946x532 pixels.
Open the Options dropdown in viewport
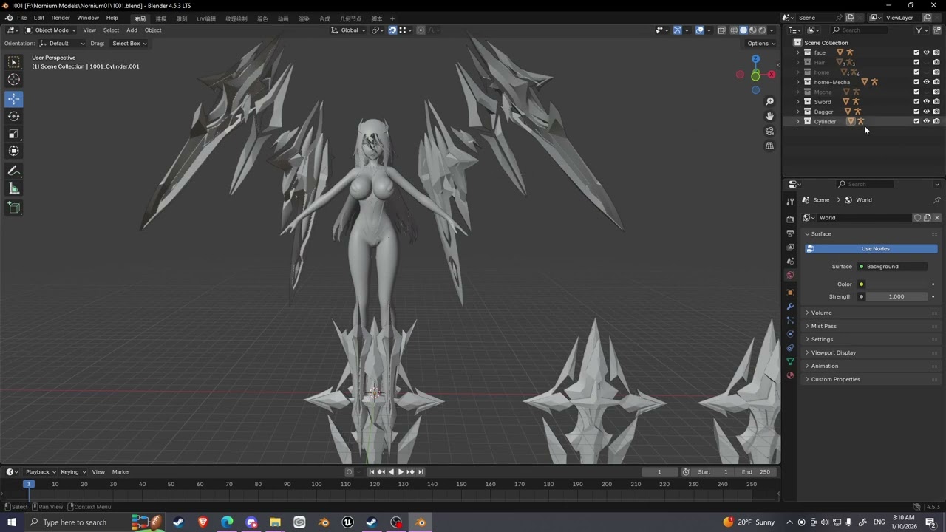click(x=761, y=44)
